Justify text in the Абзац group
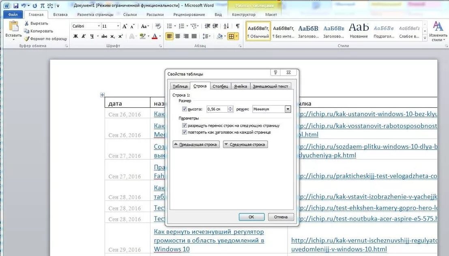This screenshot has width=449, height=256. coord(194,36)
